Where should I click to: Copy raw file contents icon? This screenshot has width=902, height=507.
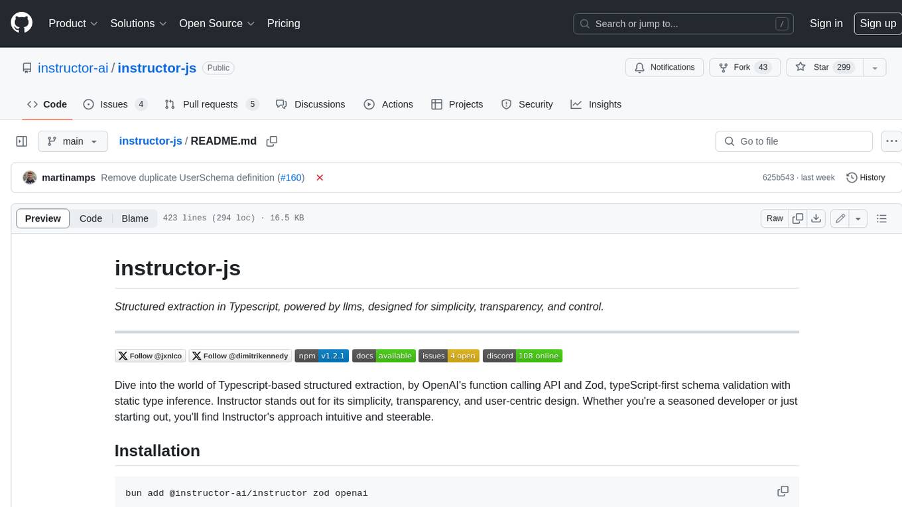click(798, 218)
